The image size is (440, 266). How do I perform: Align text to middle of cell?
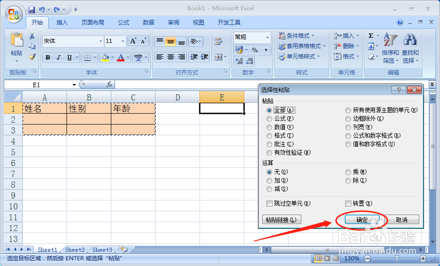[170, 42]
